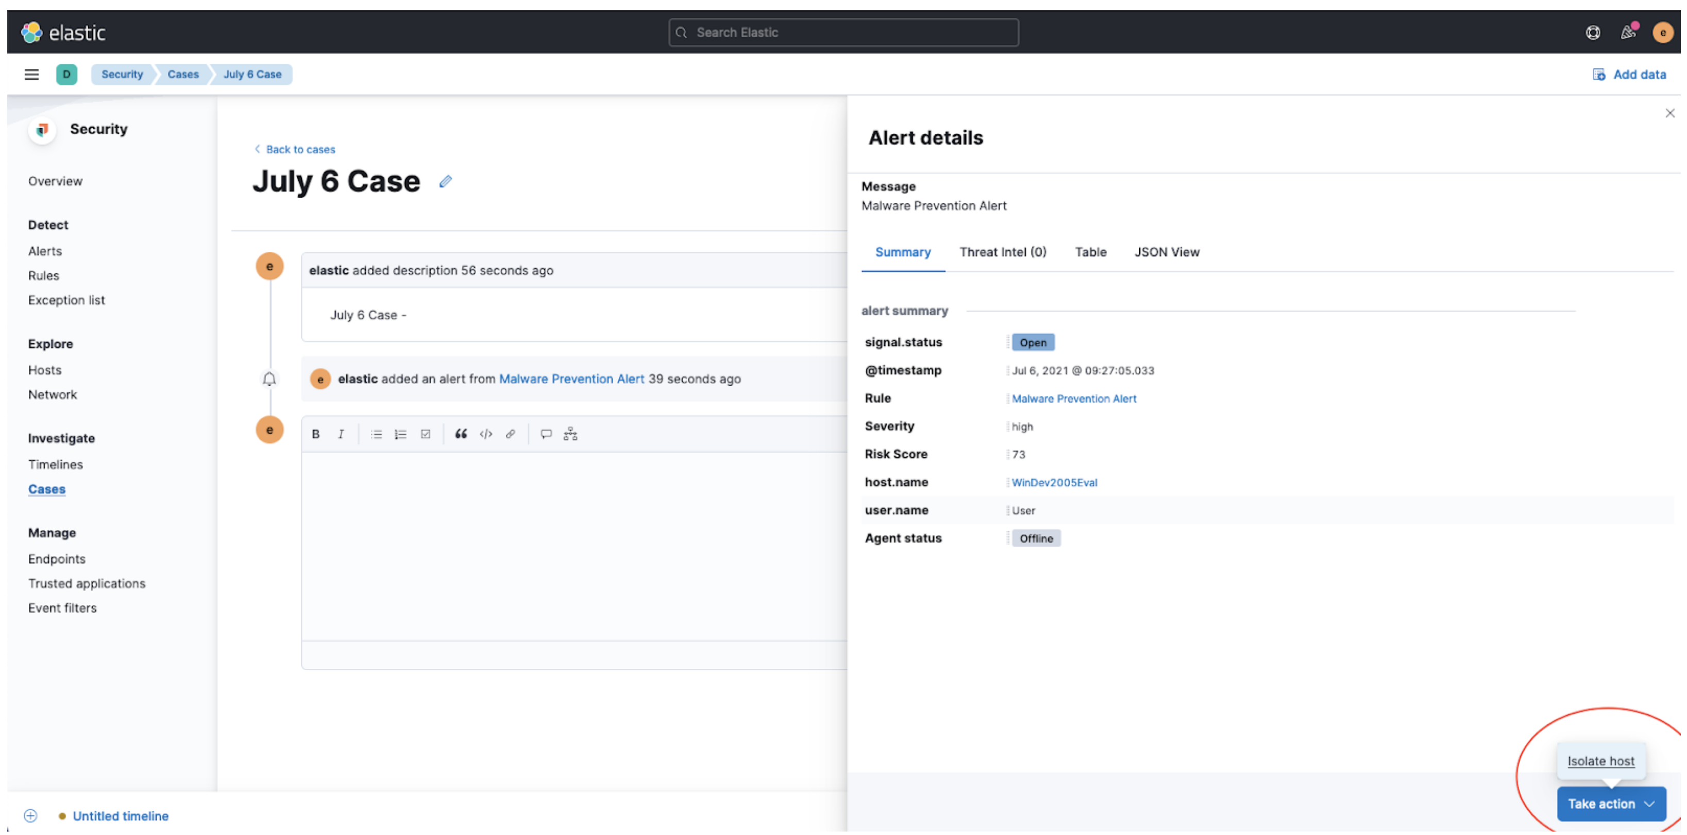Click the Search Elastic field

point(843,33)
